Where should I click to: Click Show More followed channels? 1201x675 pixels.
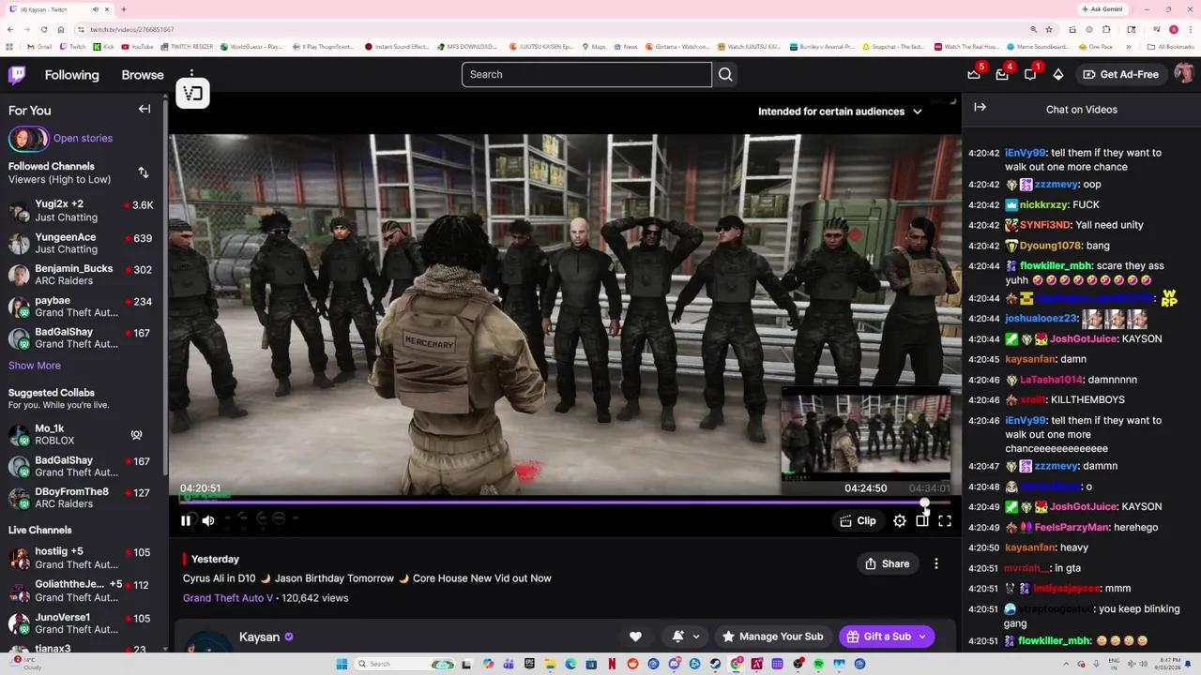[x=35, y=366]
